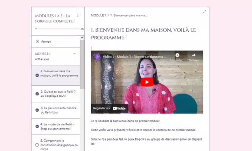Toggle completion checkmark for step 2 Reiki
The height and width of the screenshot is (151, 252).
click(37, 94)
